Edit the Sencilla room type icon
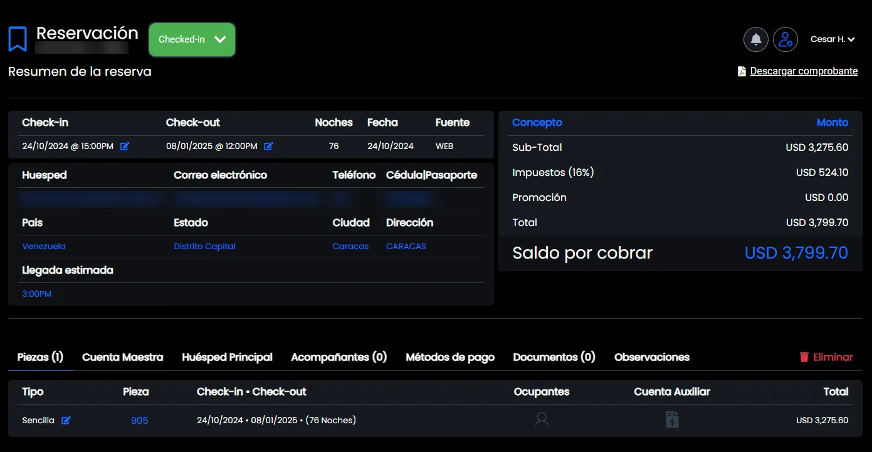 tap(66, 420)
